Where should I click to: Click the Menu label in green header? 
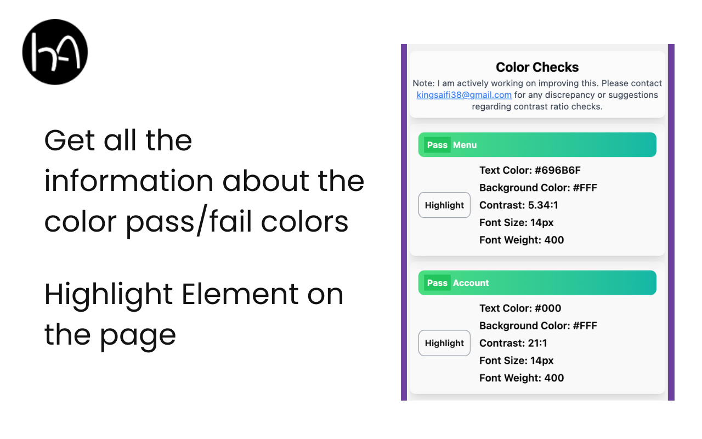[465, 145]
